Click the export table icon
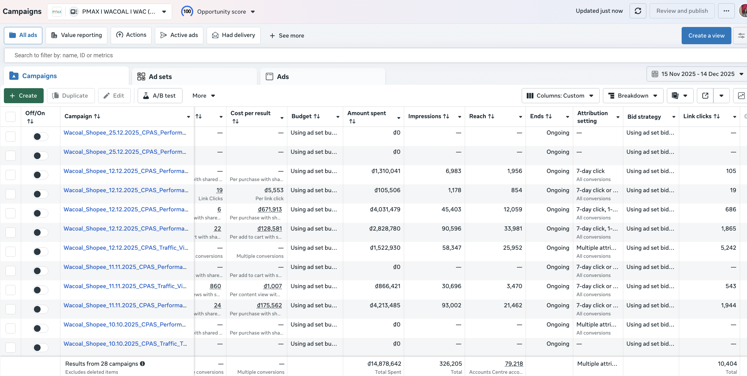The width and height of the screenshot is (747, 376). 705,96
